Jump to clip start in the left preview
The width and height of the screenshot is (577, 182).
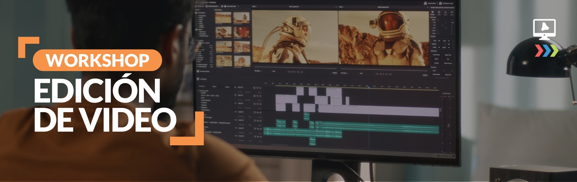[x=289, y=72]
